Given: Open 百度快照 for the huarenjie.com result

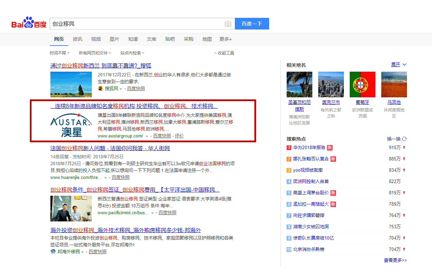Looking at the screenshot, I should click(121, 177).
